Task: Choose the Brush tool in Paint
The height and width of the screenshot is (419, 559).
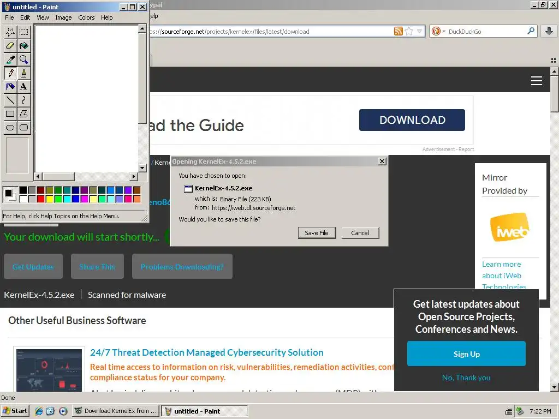Action: [x=24, y=73]
